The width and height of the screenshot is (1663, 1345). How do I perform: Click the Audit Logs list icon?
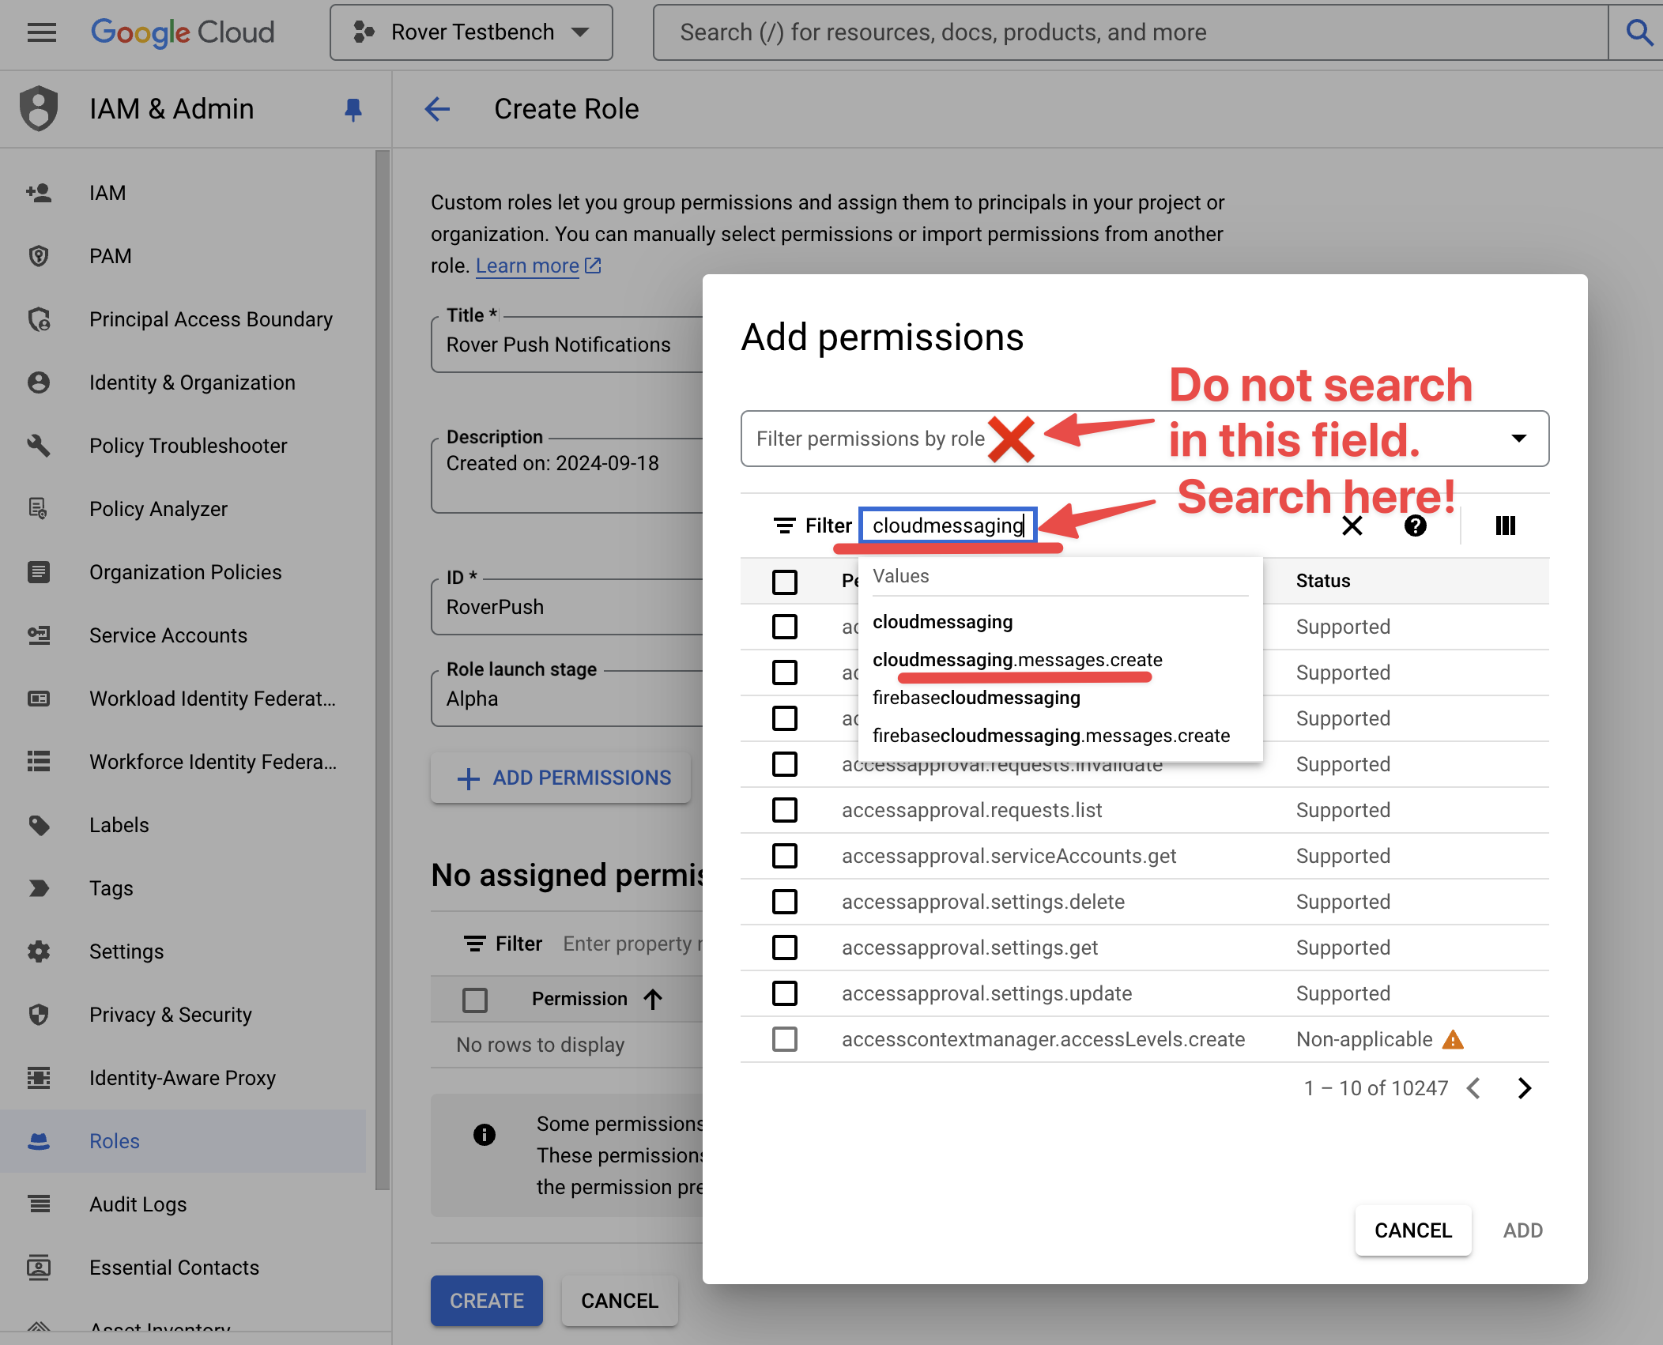click(x=39, y=1204)
